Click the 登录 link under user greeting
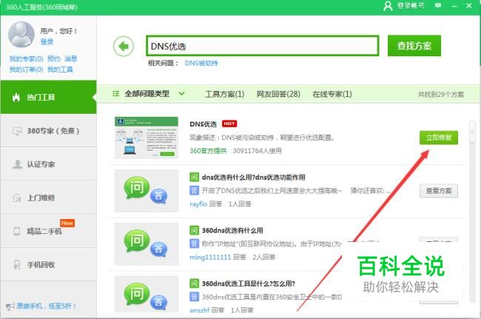 (x=47, y=41)
